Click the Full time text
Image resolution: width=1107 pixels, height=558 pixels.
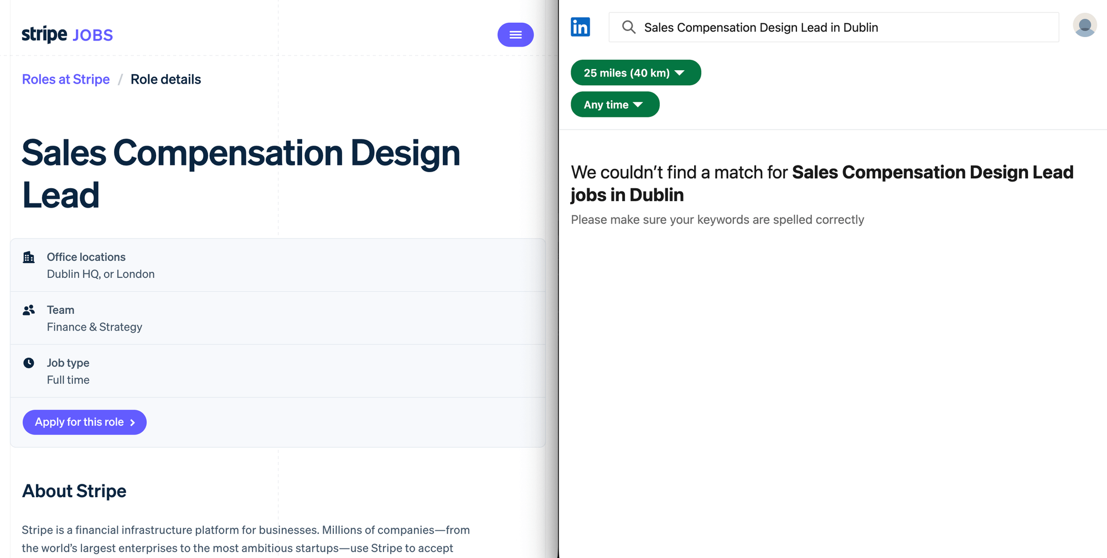[68, 380]
